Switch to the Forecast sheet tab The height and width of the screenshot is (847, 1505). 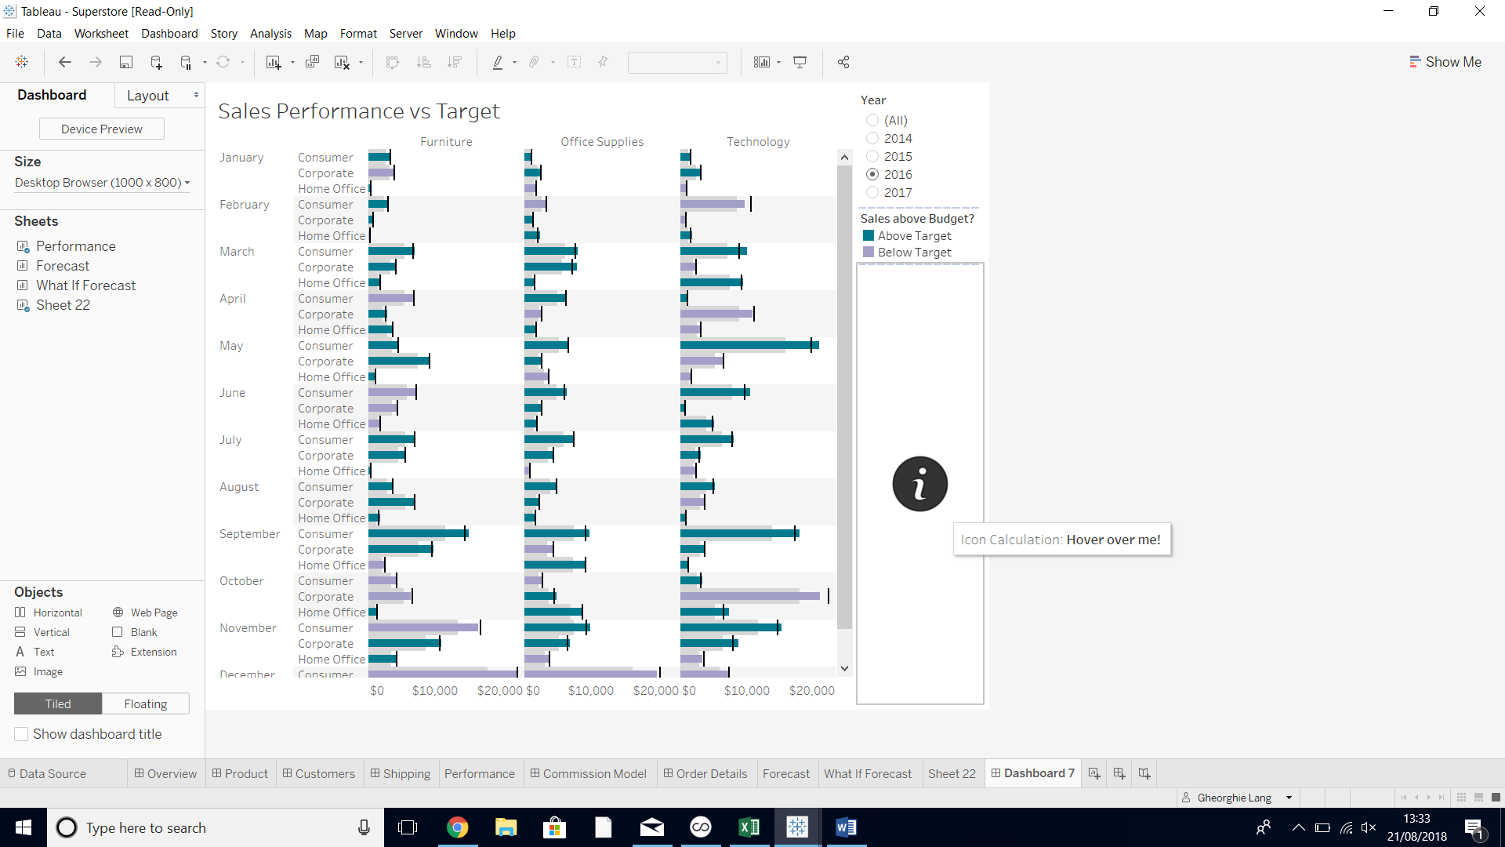point(786,773)
